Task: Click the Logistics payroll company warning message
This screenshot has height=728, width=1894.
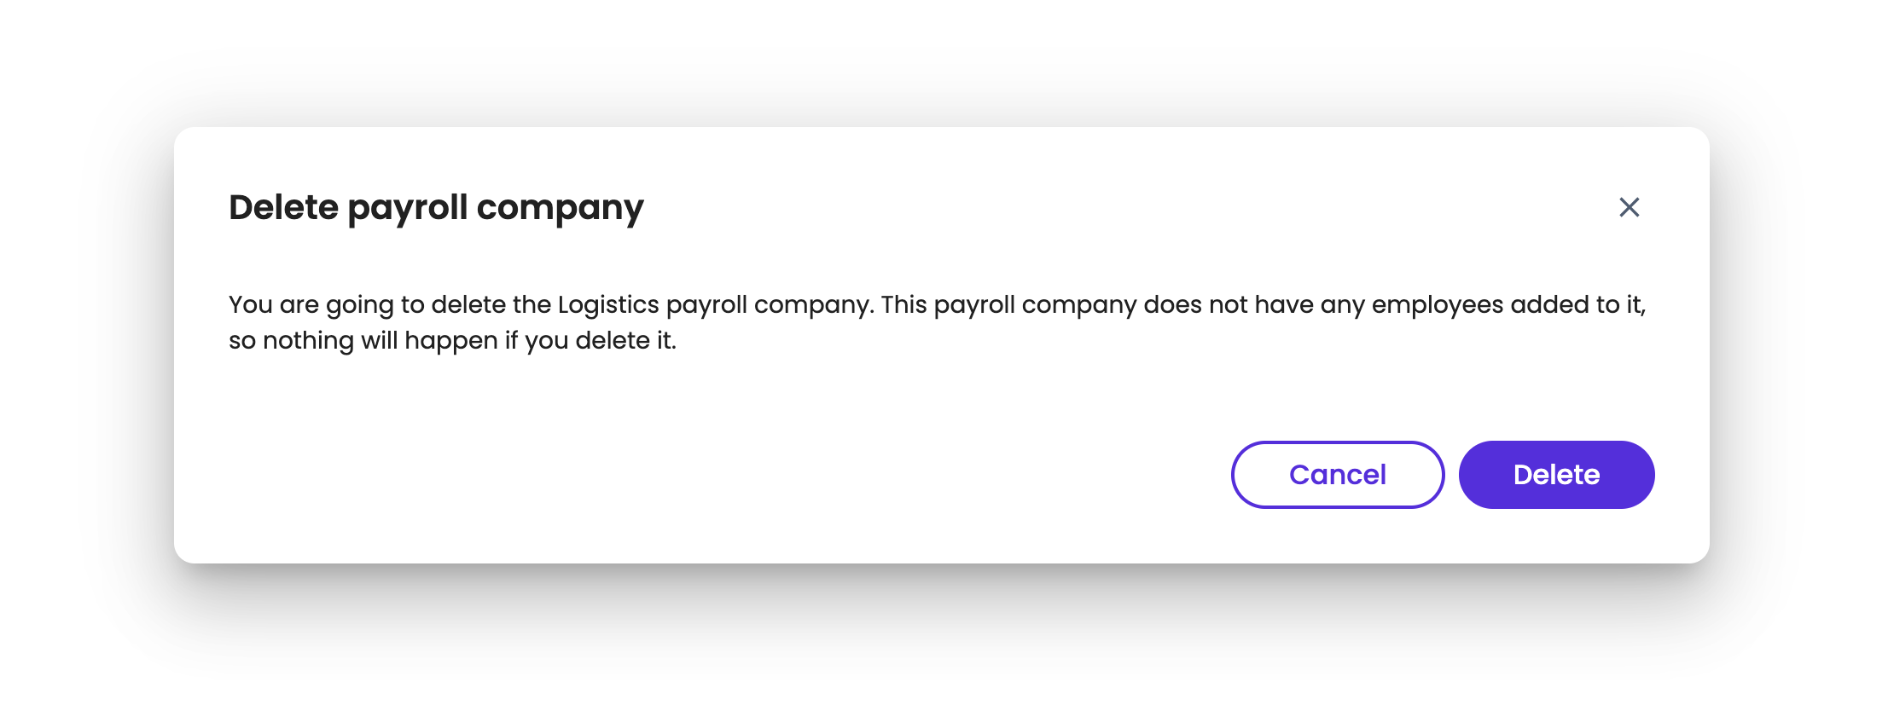Action: (936, 321)
